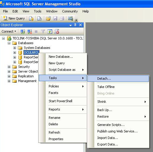
Task: Pin the Object Explorer panel
Action: click(x=75, y=25)
